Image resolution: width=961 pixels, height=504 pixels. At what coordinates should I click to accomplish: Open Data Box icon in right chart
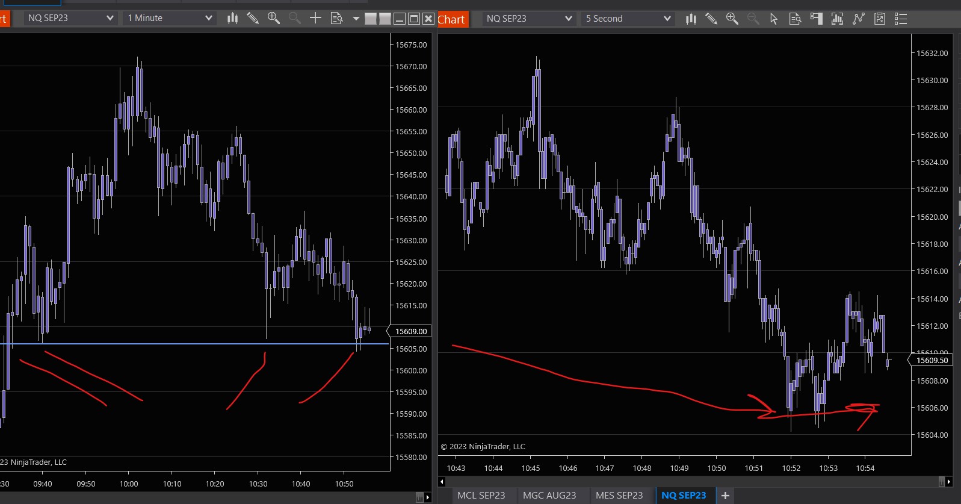coord(795,19)
